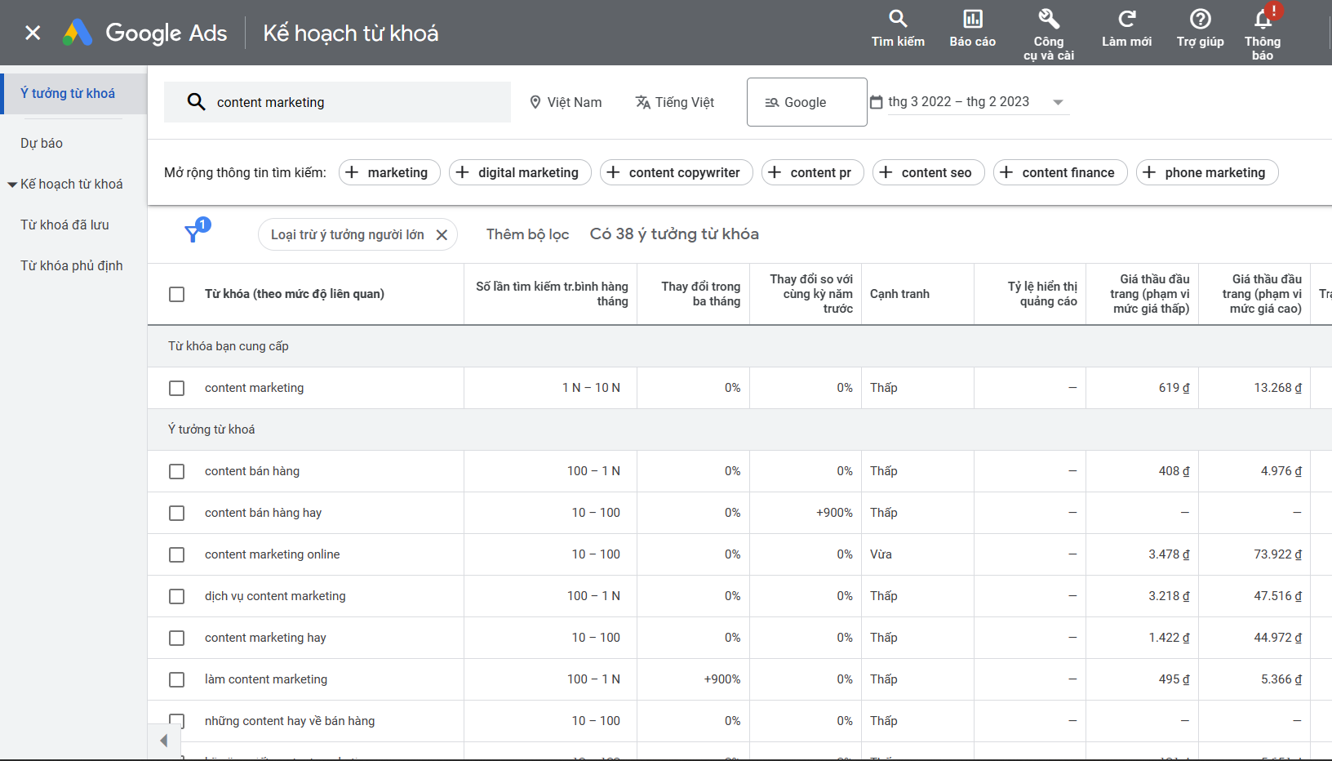Collapse the sidebar with the left arrow
Viewport: 1332px width, 761px height.
tap(164, 741)
